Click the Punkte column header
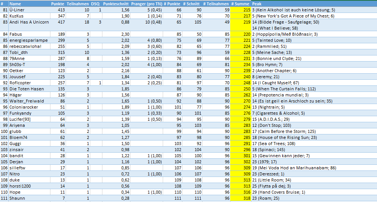The height and width of the screenshot is (202, 377). point(58,3)
